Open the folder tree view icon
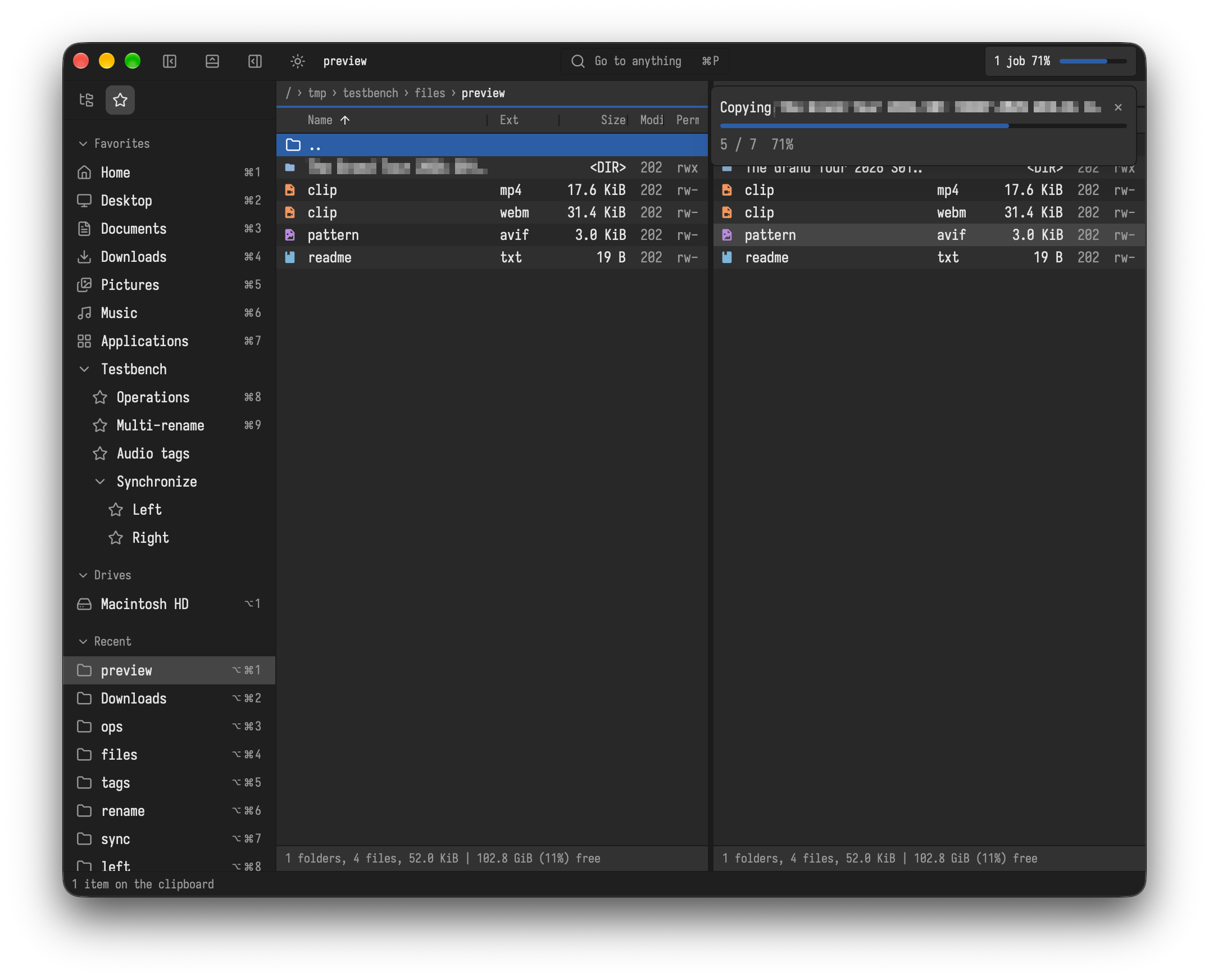The image size is (1209, 980). click(x=87, y=100)
